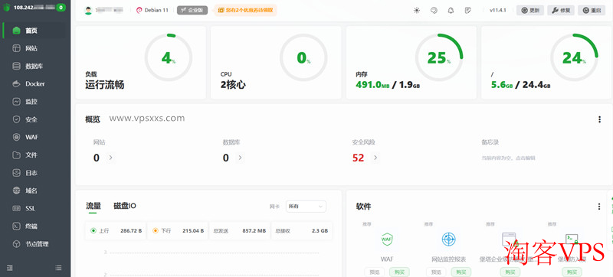Click the green BT panel logo
The width and height of the screenshot is (613, 277).
(x=6, y=7)
